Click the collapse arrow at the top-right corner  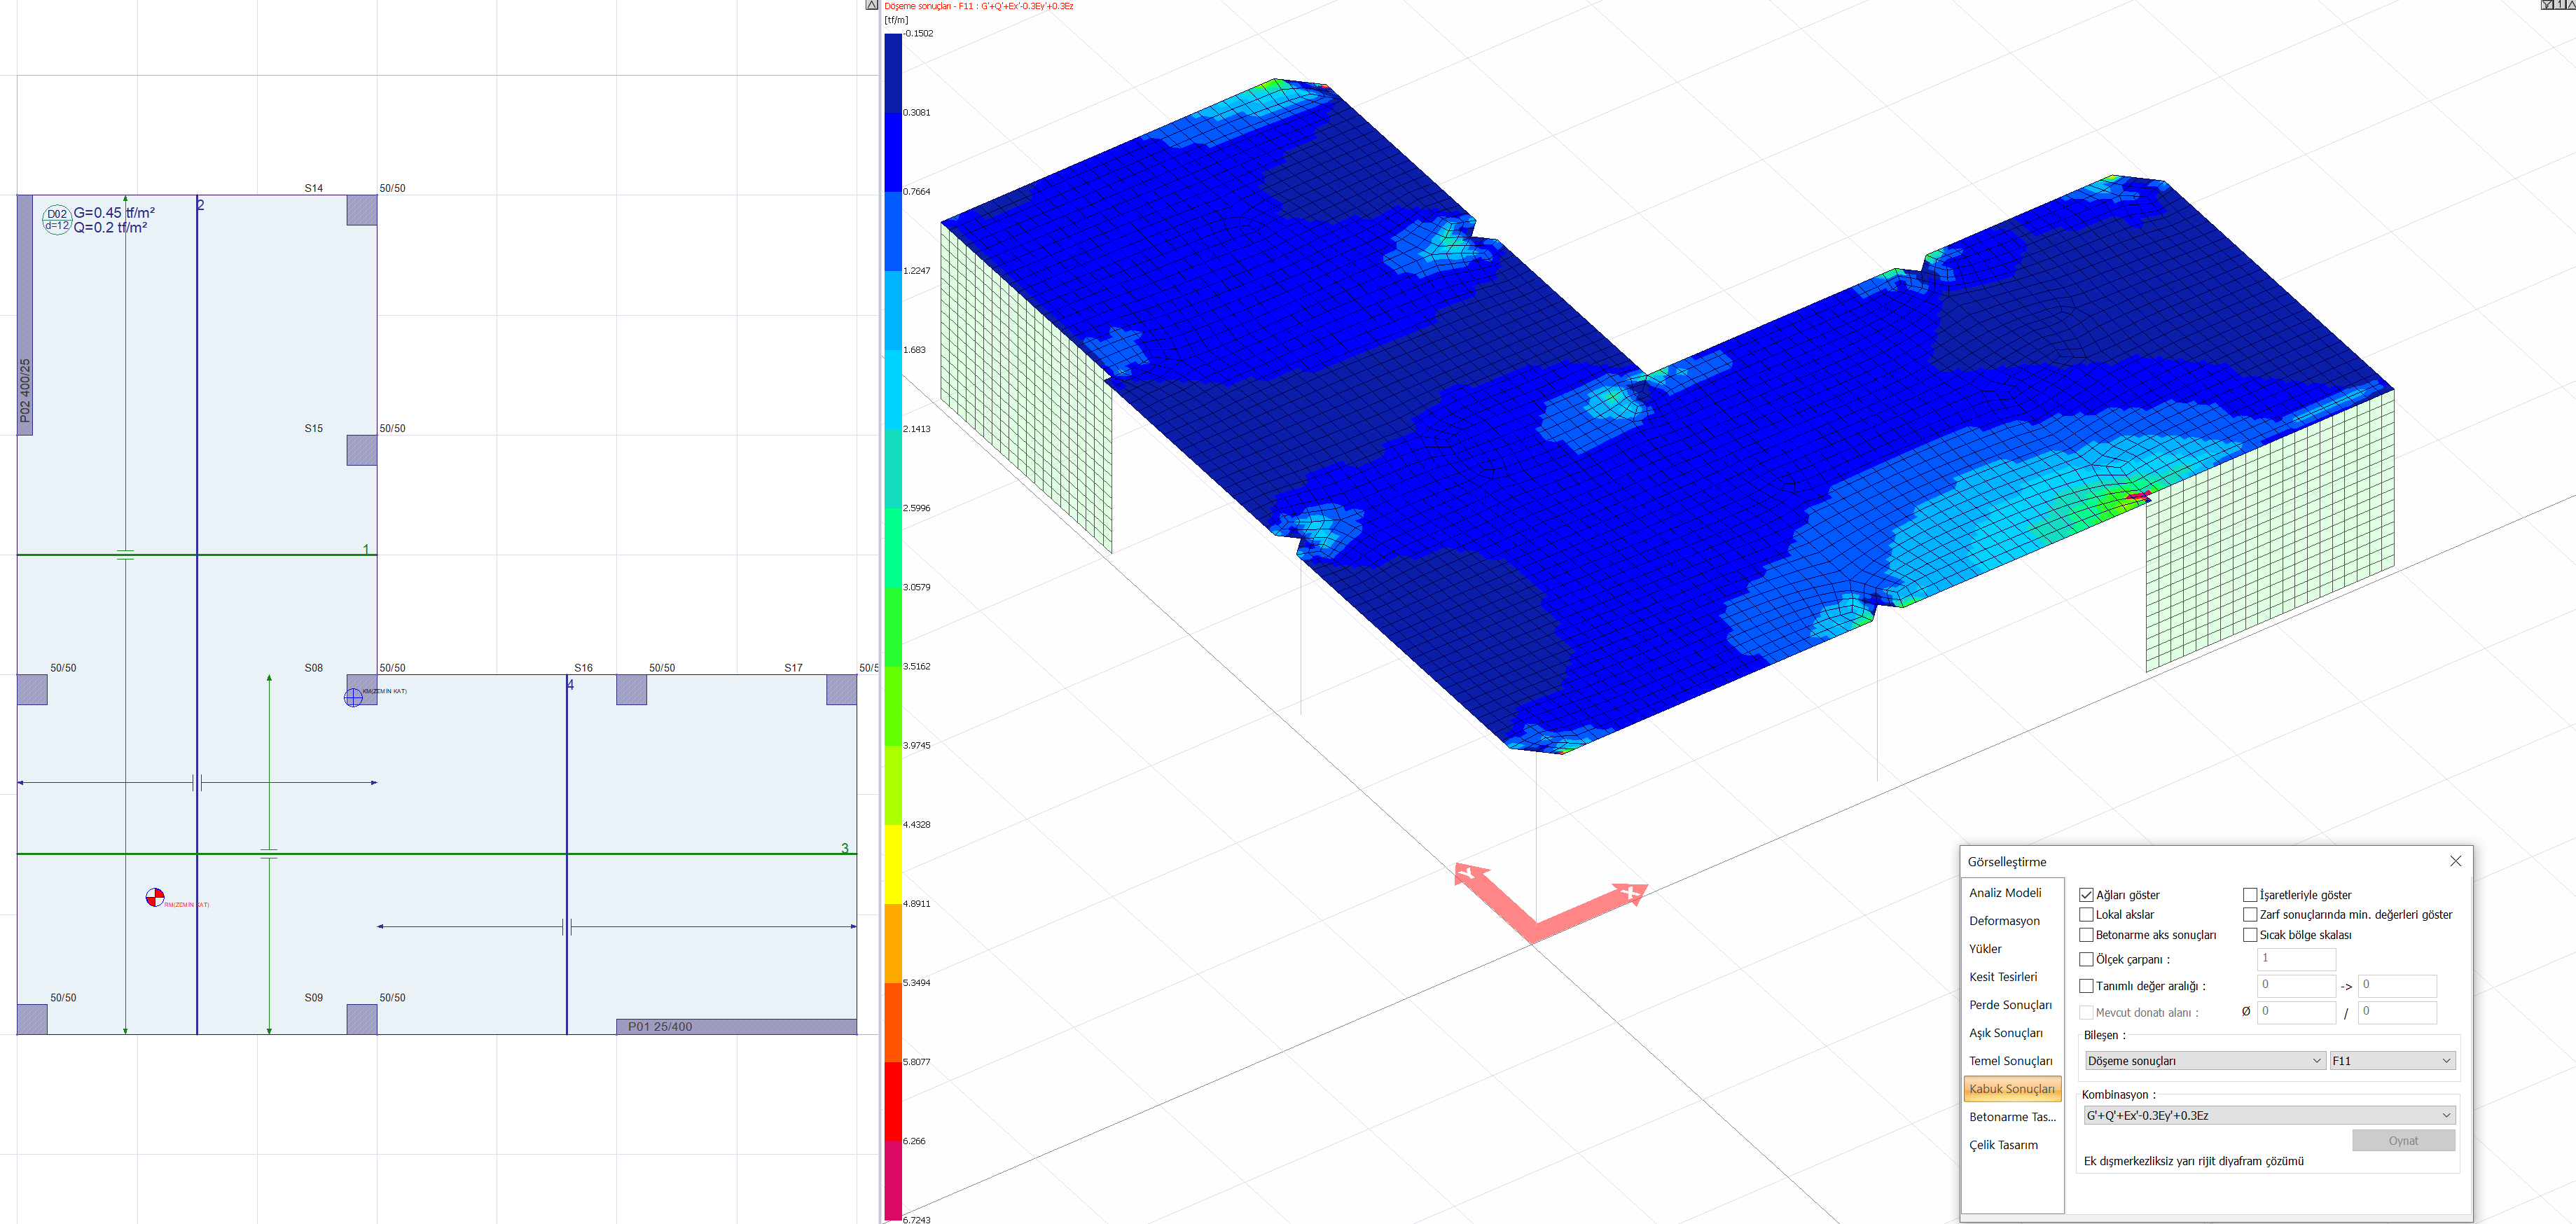(2572, 4)
